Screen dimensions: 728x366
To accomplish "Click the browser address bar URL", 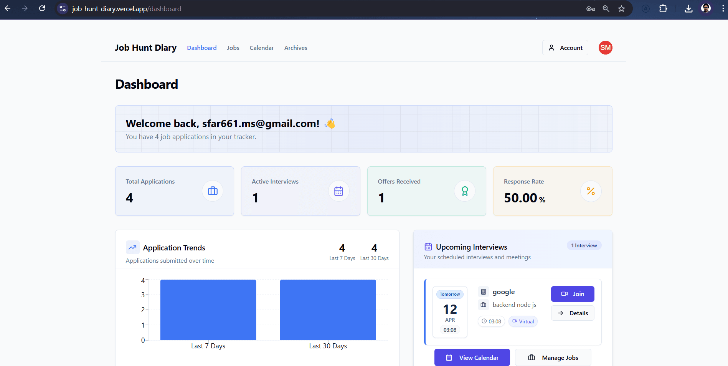I will tap(127, 8).
